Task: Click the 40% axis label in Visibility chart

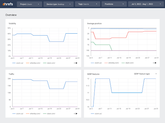Action: coord(9,34)
